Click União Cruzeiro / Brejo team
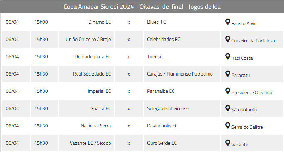 click(88, 39)
